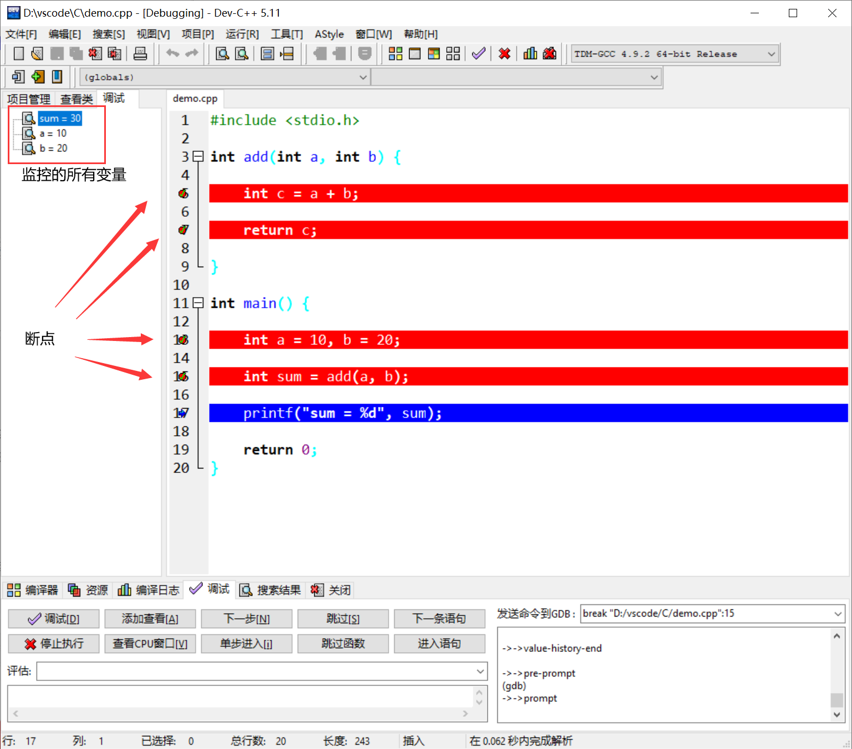Click the first icon in the second toolbar row
852x749 pixels.
(18, 77)
